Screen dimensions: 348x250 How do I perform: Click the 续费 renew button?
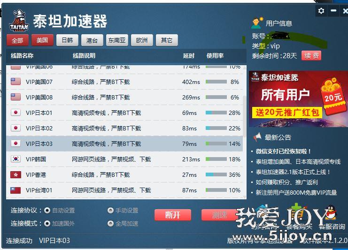311,55
